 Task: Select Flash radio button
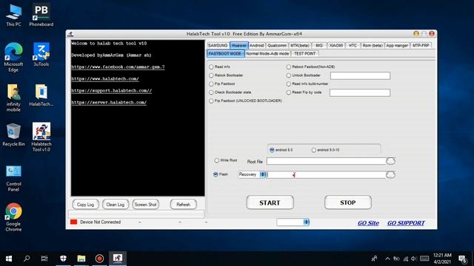coord(216,174)
